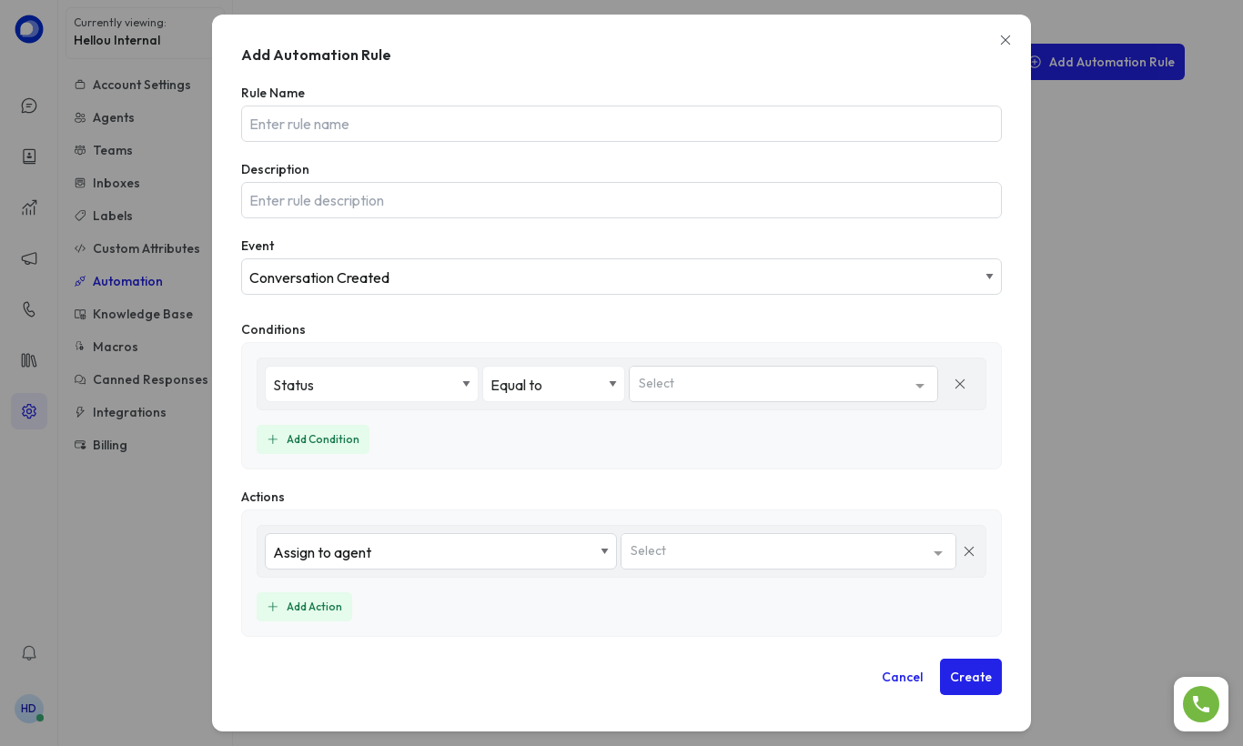Open the Conversations icon in the left rail
The width and height of the screenshot is (1243, 746).
tap(29, 106)
